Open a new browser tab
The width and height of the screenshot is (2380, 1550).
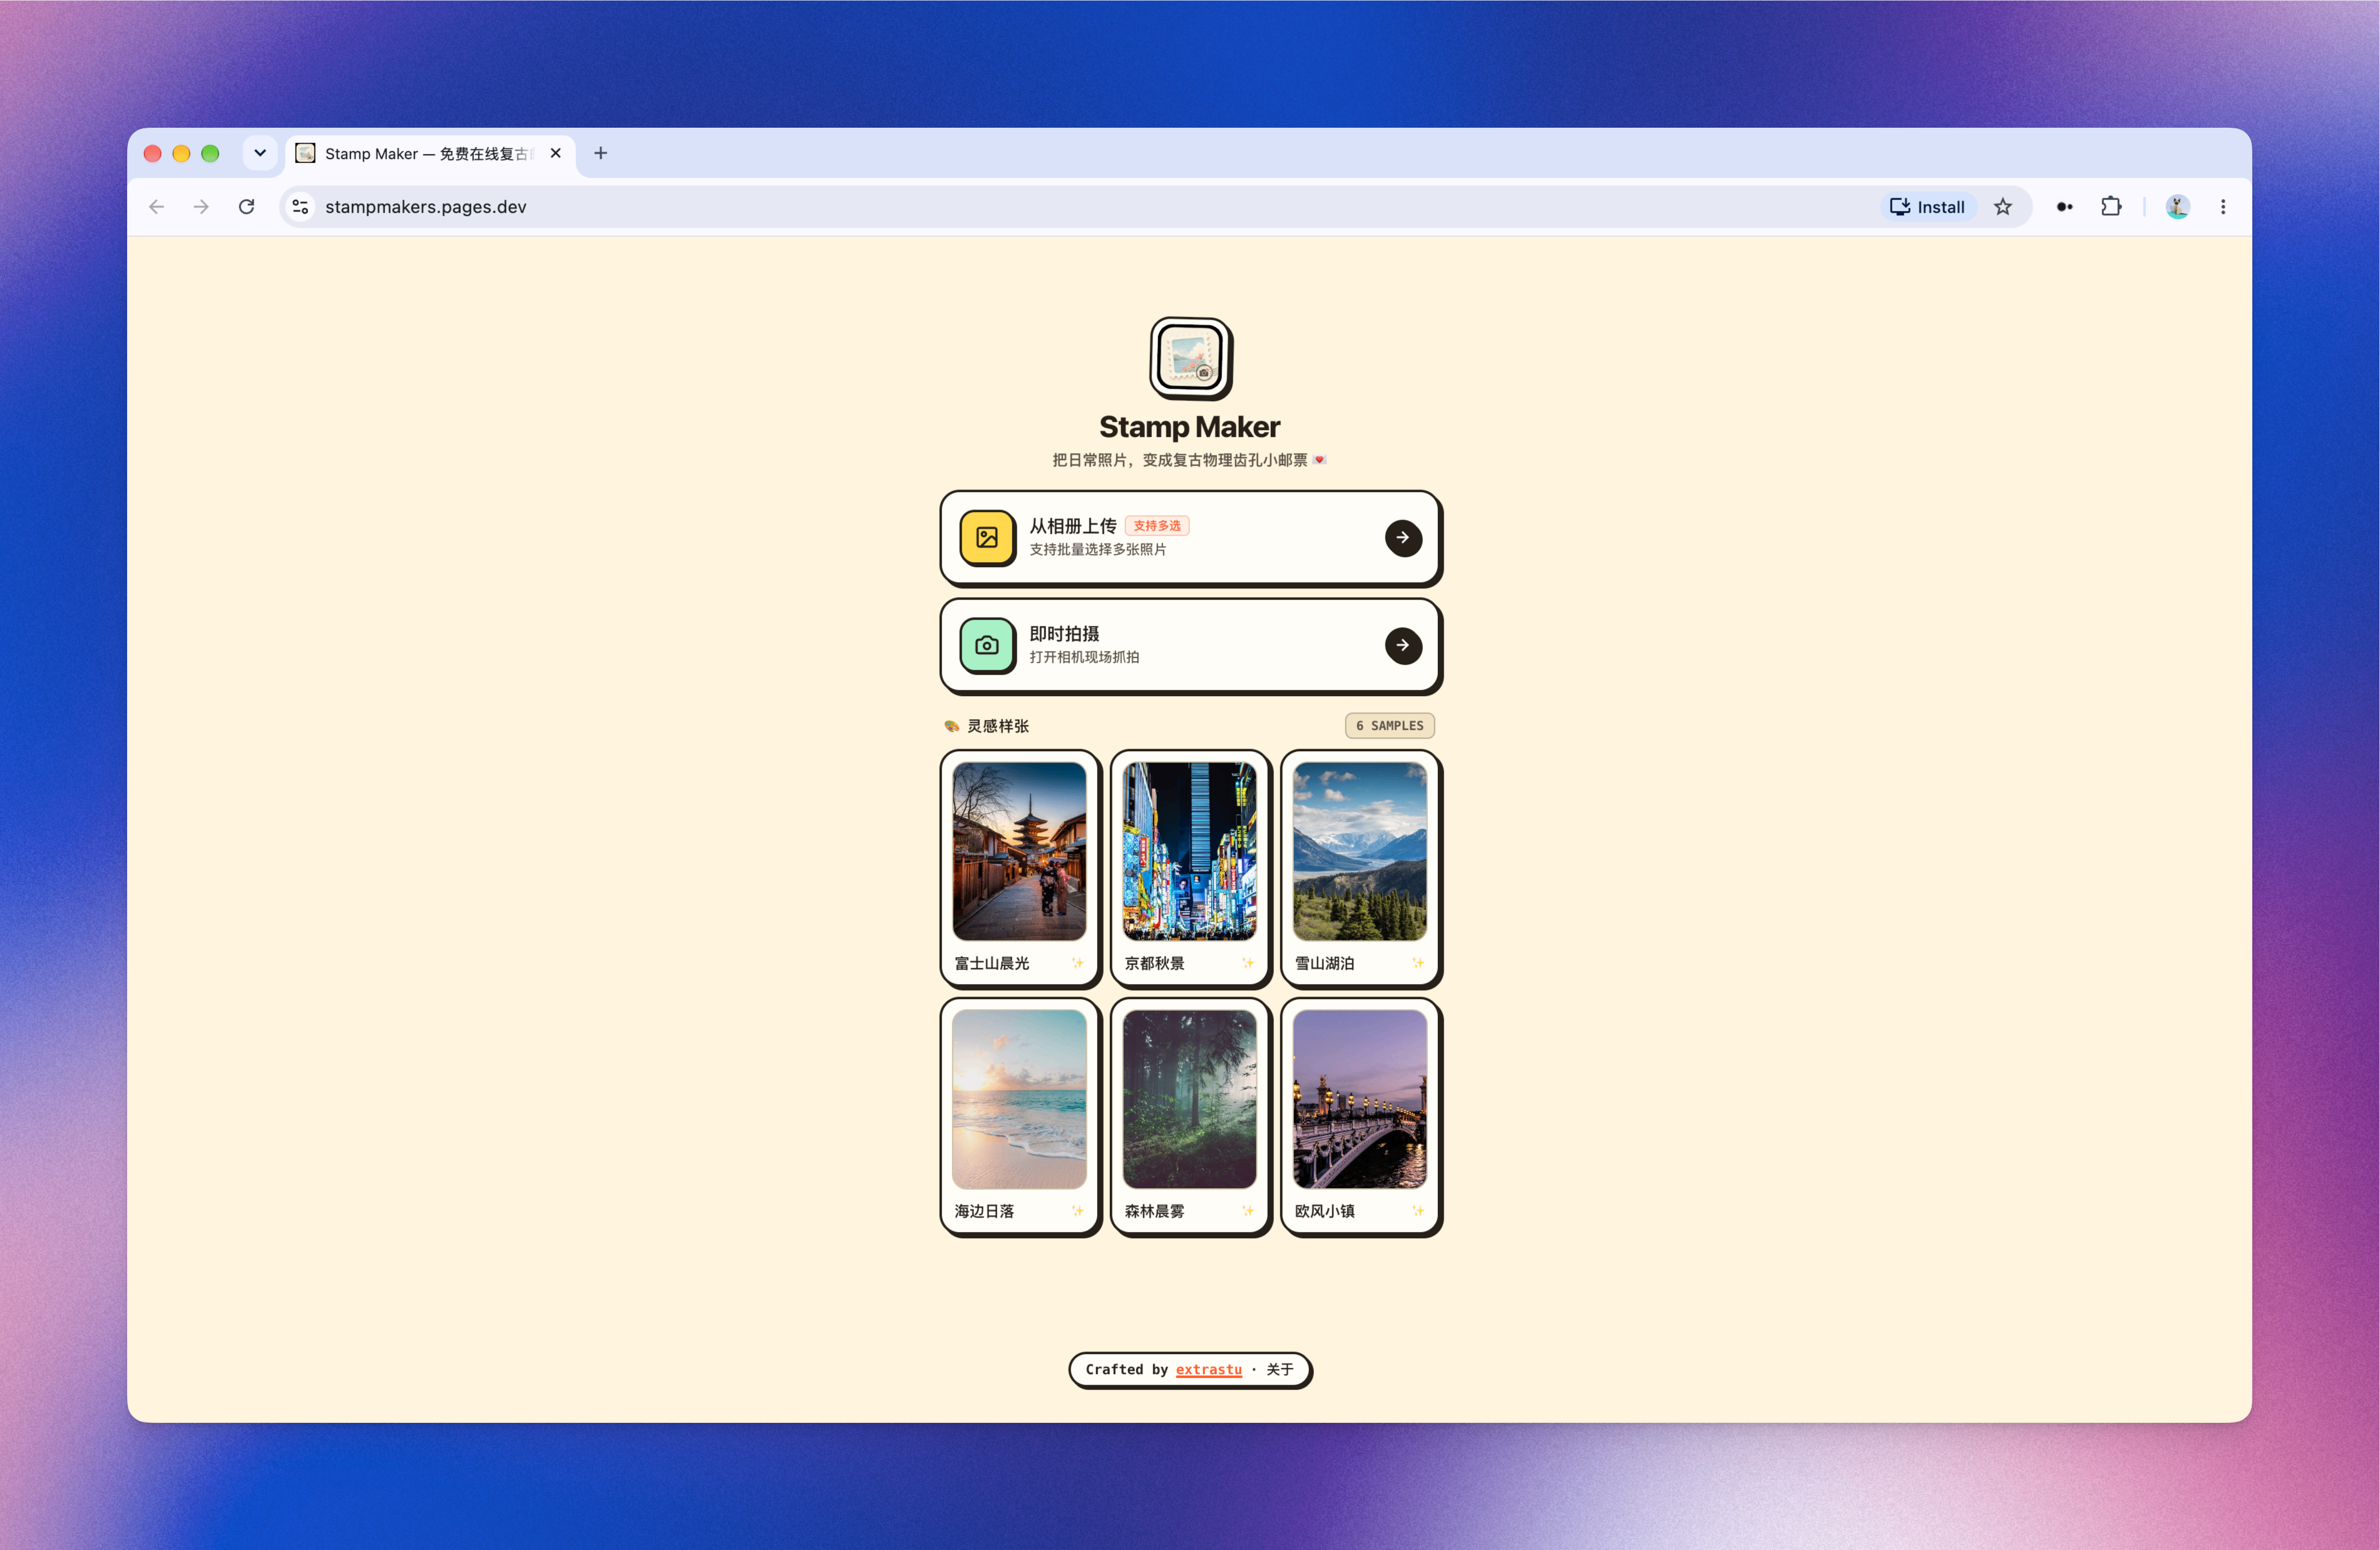point(601,153)
